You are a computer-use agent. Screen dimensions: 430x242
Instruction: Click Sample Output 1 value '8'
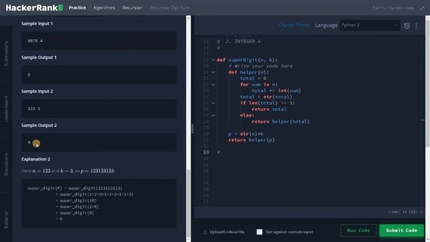coord(29,75)
